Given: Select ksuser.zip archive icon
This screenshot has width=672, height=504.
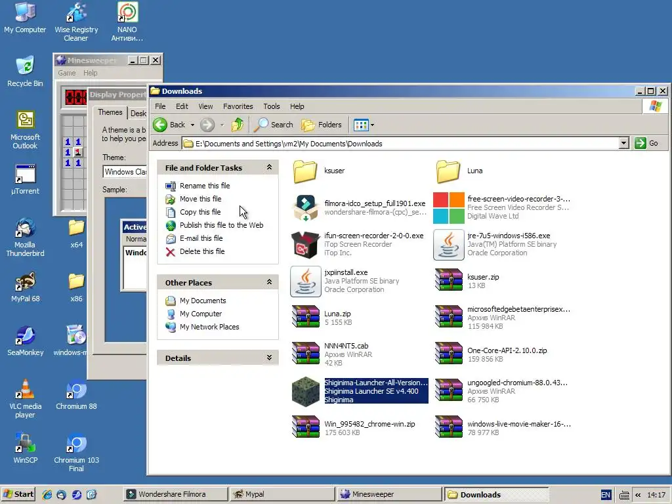Looking at the screenshot, I should click(448, 280).
